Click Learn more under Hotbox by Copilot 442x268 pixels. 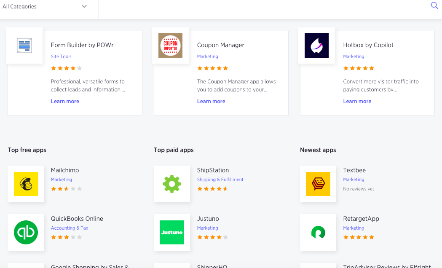(357, 102)
